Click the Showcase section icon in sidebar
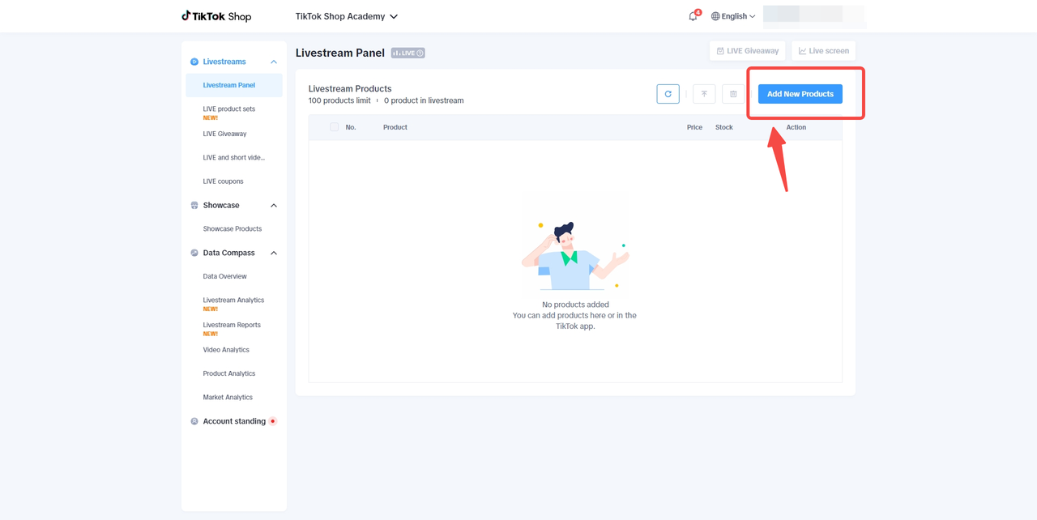The height and width of the screenshot is (520, 1037). [194, 206]
